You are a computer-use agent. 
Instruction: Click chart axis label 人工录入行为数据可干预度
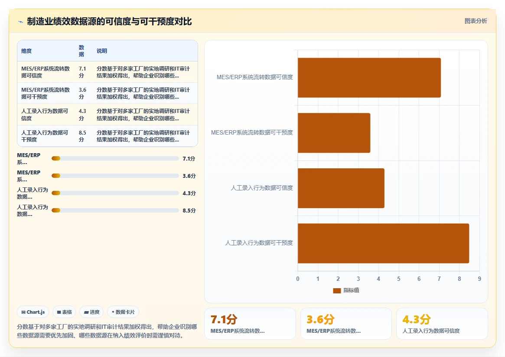[259, 243]
